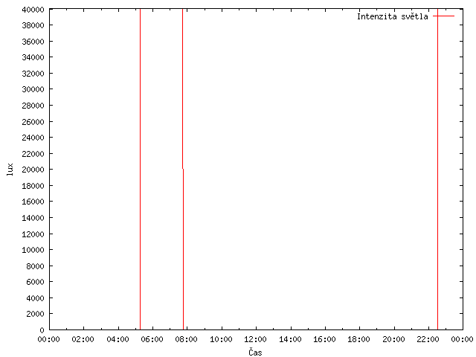Image resolution: width=476 pixels, height=357 pixels.
Task: Click the red spike line before 08:00
Action: (183, 170)
